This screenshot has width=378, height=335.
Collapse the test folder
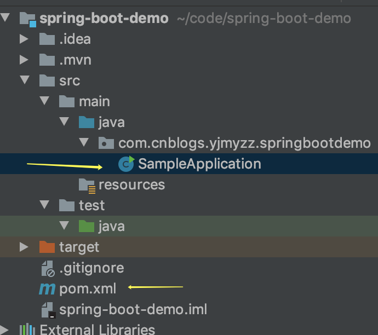point(44,205)
